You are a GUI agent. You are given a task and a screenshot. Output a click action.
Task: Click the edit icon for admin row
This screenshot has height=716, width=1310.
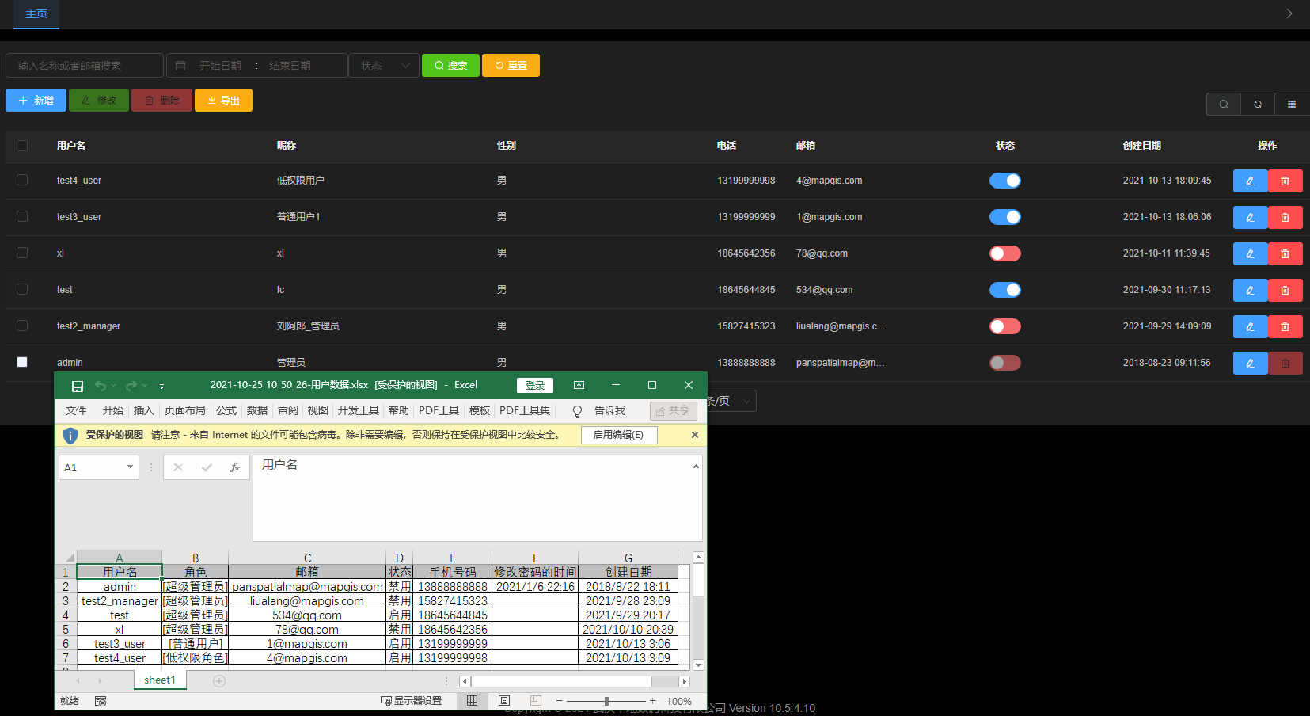[1250, 363]
